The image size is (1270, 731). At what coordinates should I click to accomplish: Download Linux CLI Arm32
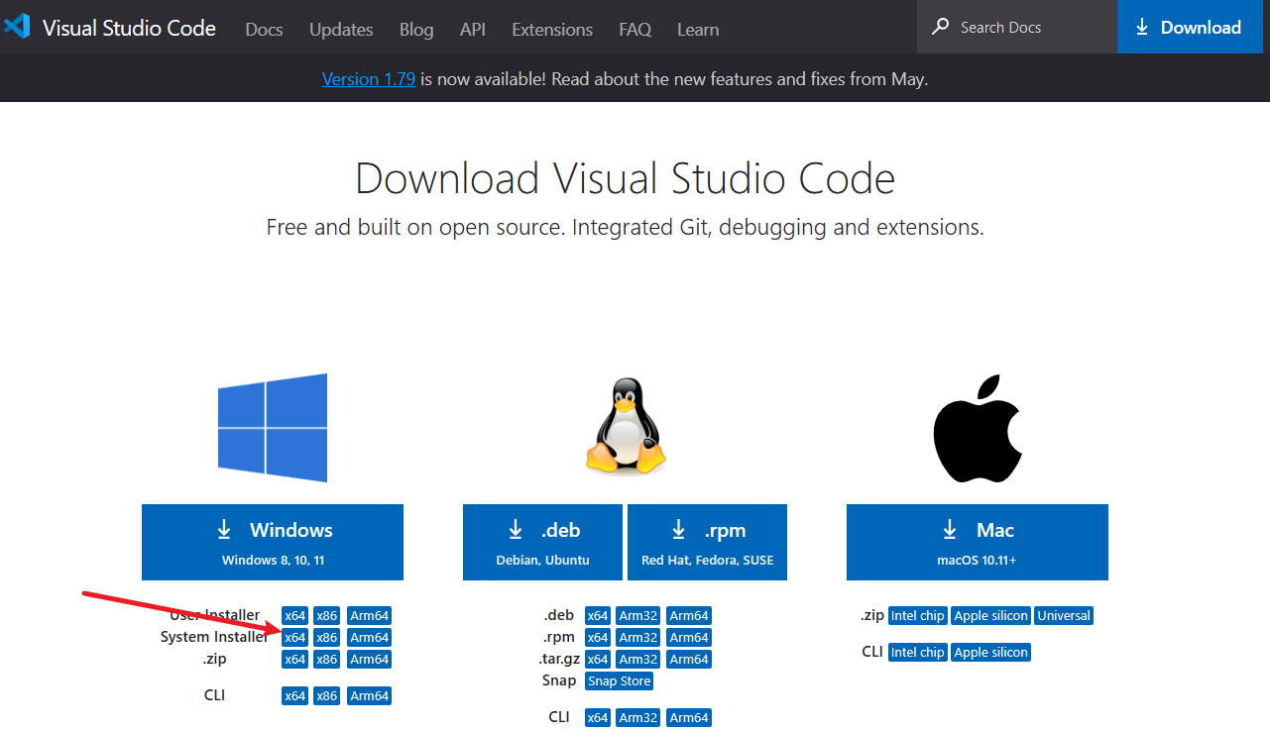638,717
